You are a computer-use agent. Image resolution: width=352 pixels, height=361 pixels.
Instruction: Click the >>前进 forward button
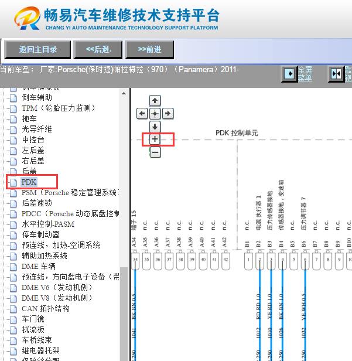point(149,49)
